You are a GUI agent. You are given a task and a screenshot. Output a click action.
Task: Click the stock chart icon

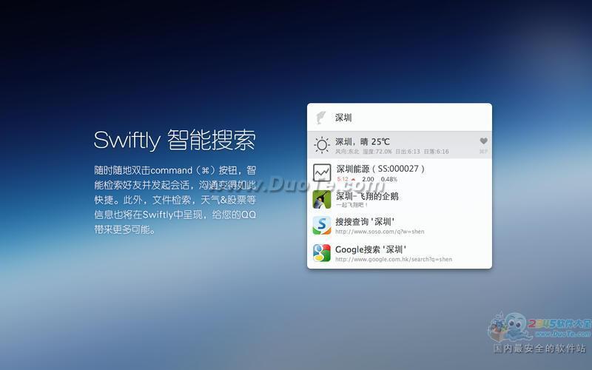pos(322,173)
